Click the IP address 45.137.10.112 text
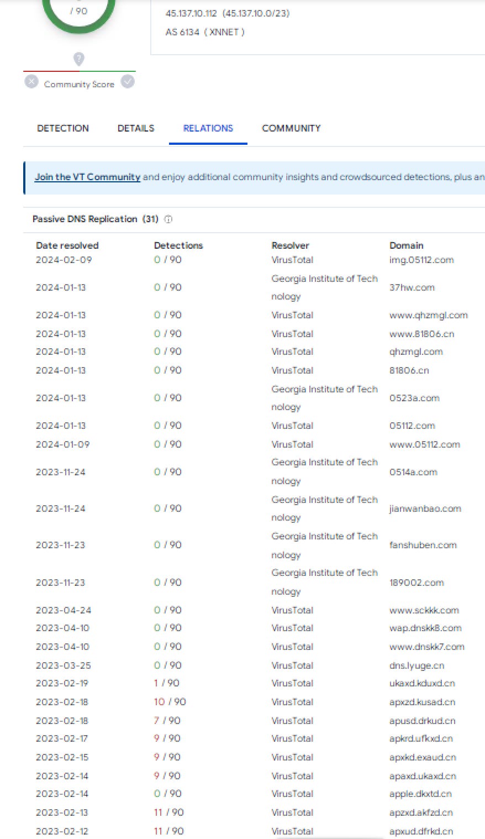This screenshot has height=839, width=485. coord(191,13)
